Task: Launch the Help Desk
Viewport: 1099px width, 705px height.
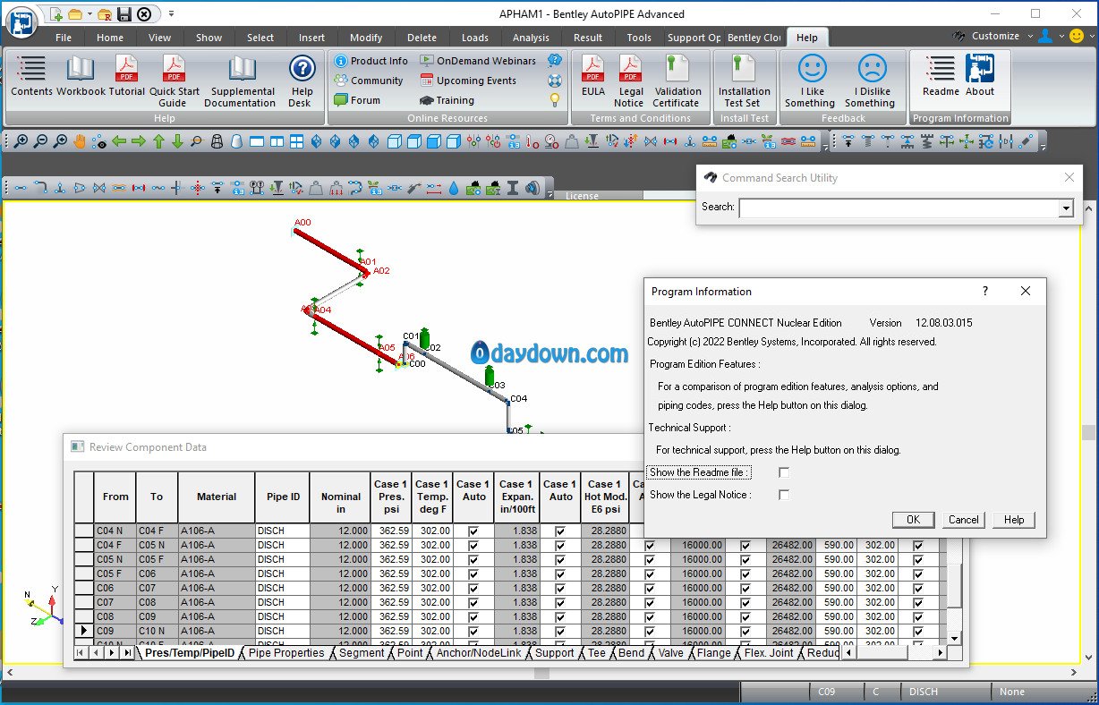Action: pos(302,81)
